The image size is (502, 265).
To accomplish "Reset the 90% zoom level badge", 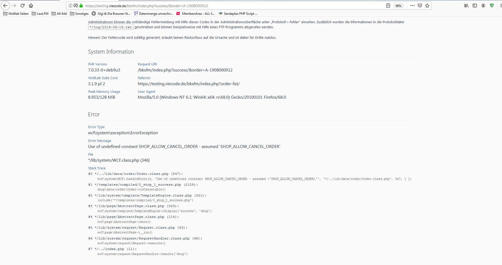I will 398,6.
